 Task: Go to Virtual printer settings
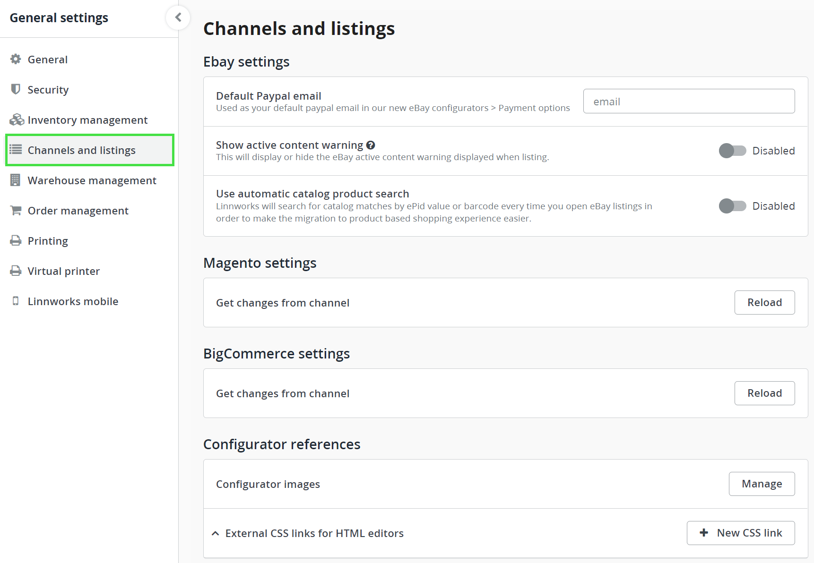point(63,271)
